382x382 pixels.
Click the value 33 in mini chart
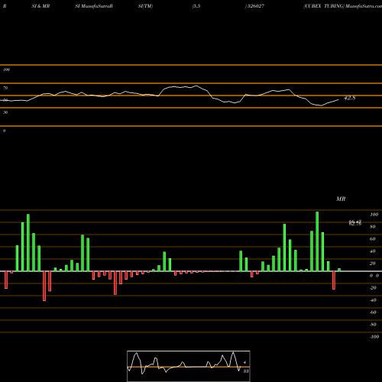tap(246, 371)
